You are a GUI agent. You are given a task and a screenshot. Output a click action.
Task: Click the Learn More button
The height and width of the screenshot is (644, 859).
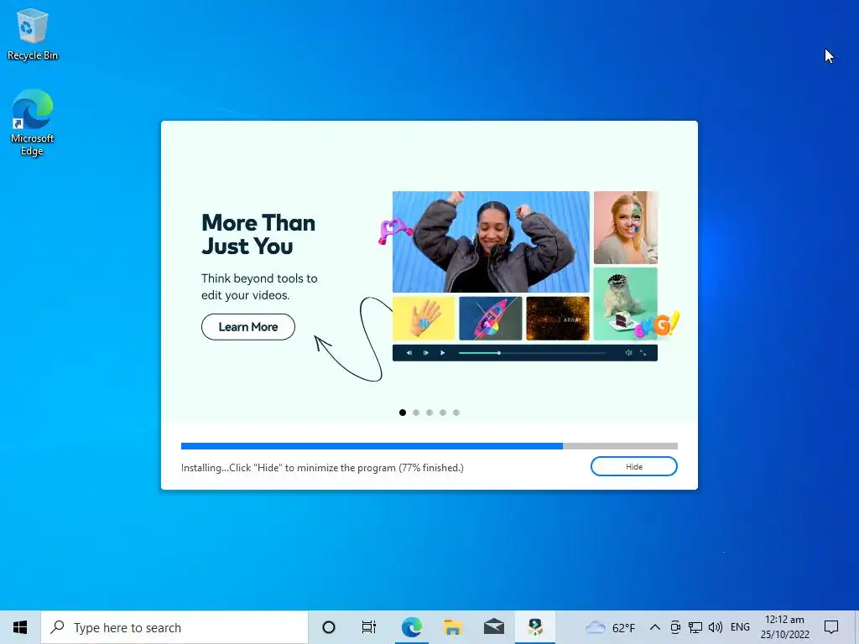coord(248,327)
